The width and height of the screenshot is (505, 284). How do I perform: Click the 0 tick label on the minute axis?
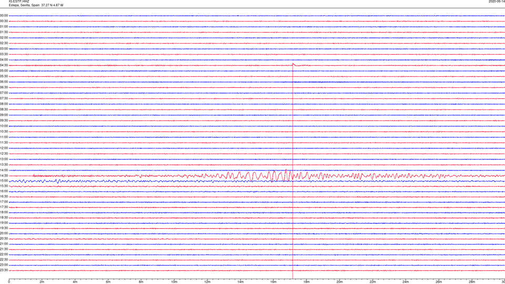pos(9,282)
